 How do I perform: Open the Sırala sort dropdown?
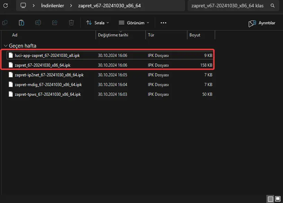click(x=97, y=23)
